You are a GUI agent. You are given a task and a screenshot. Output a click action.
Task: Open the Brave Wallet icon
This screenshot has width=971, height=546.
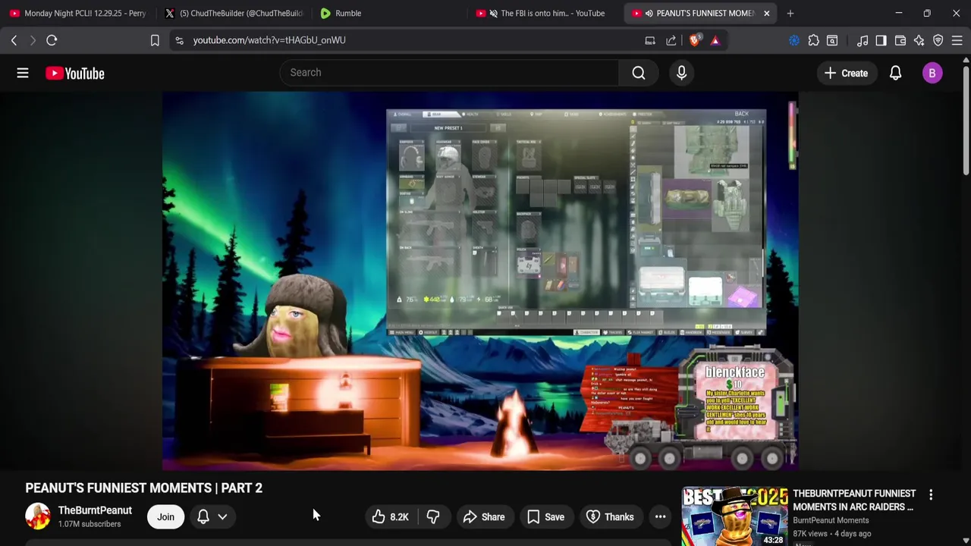tap(900, 40)
